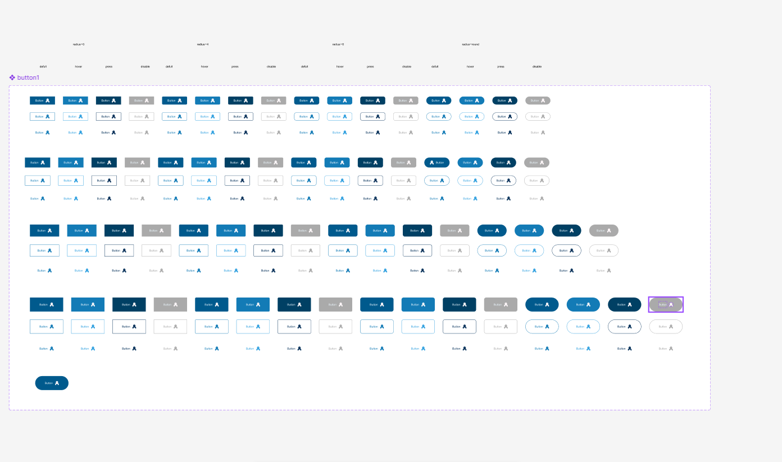The height and width of the screenshot is (462, 782).
Task: Click the user icon in the purple-selected gray button
Action: tap(671, 305)
